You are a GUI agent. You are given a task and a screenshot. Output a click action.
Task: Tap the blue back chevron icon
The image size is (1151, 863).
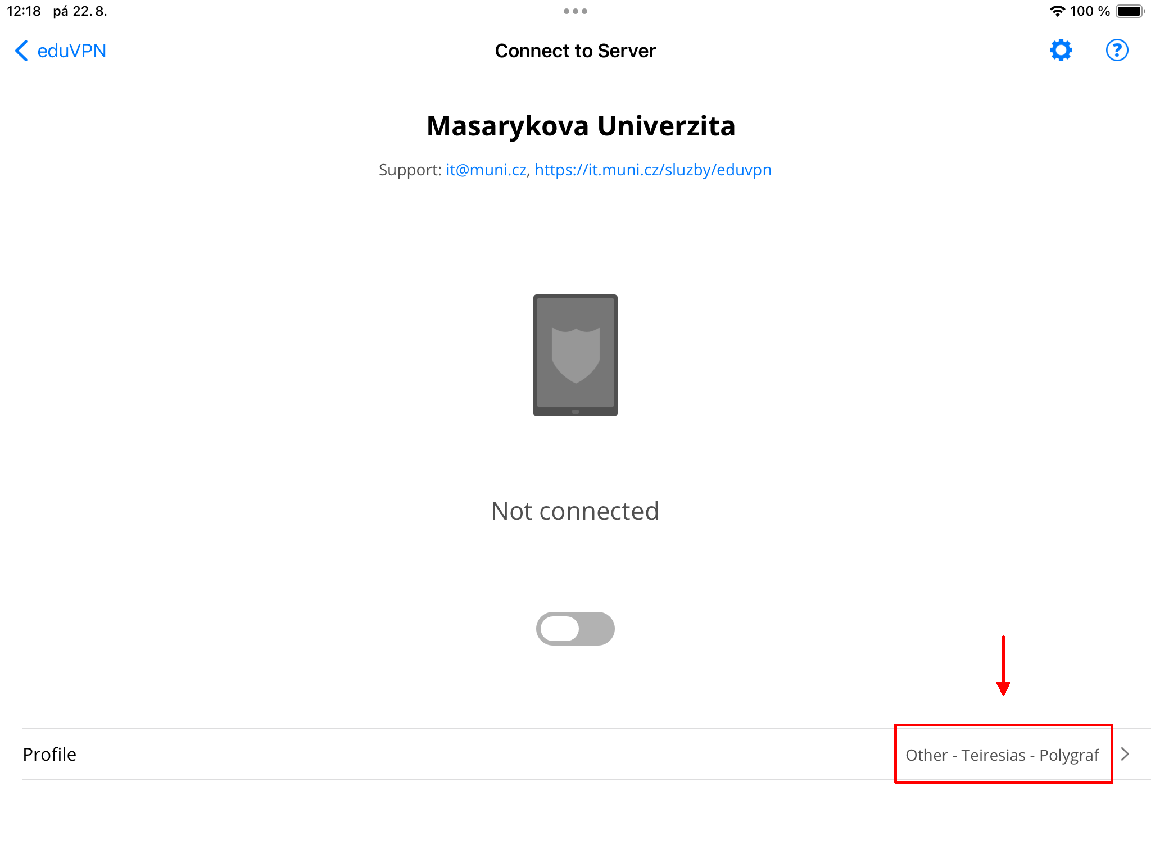[21, 51]
